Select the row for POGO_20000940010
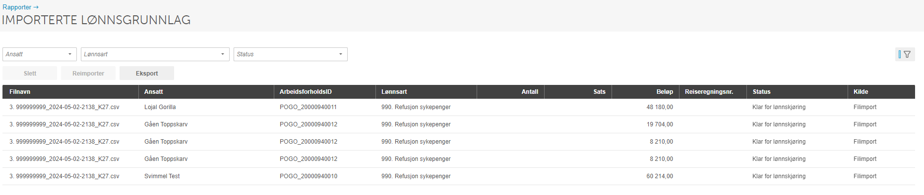This screenshot has height=195, width=924. click(x=459, y=176)
